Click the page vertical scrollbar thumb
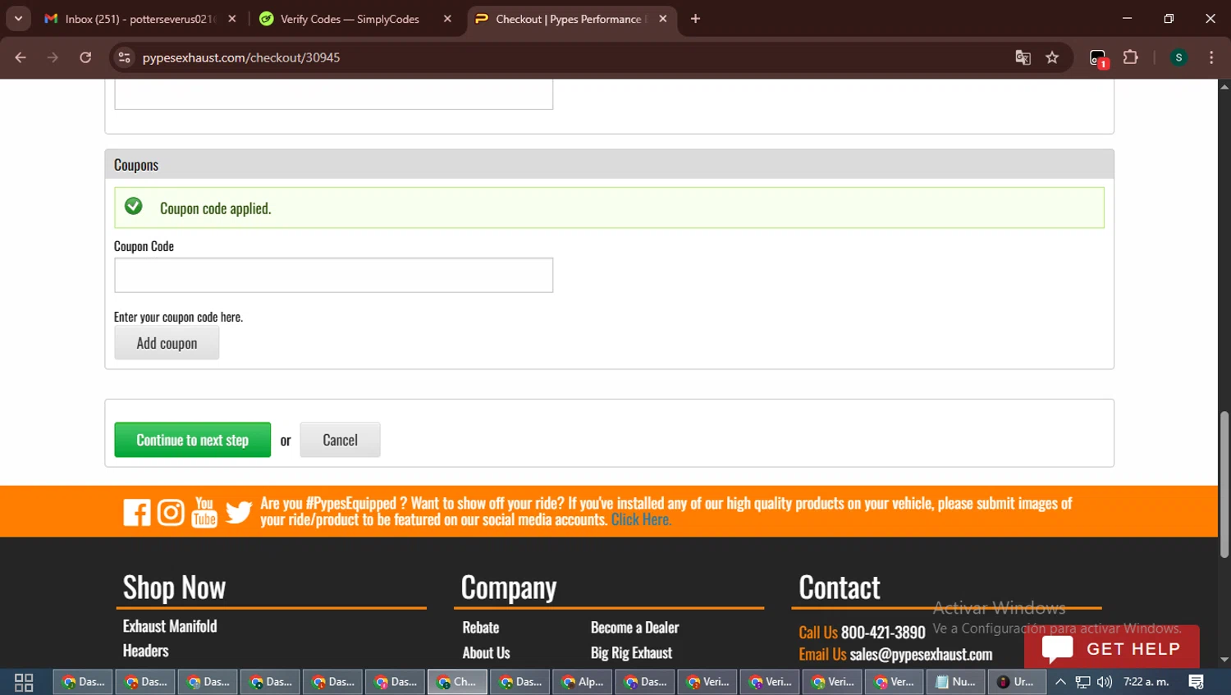The height and width of the screenshot is (695, 1231). pyautogui.click(x=1224, y=484)
